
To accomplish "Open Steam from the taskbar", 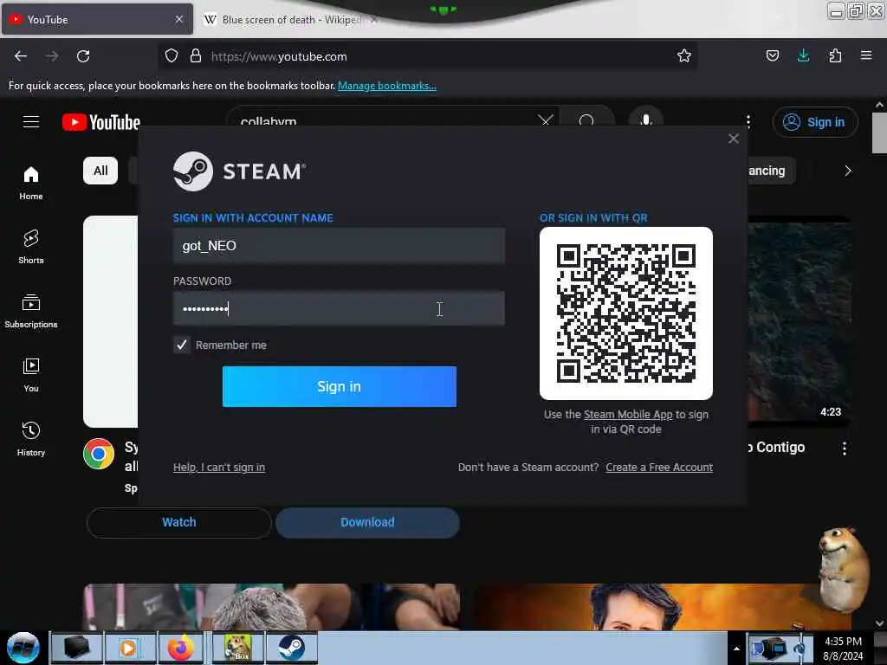I will pyautogui.click(x=291, y=648).
